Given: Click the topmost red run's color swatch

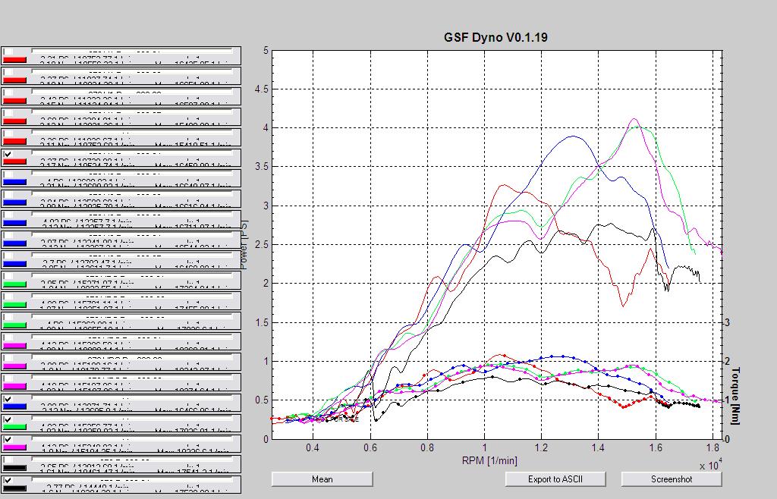Looking at the screenshot, I should click(x=15, y=59).
